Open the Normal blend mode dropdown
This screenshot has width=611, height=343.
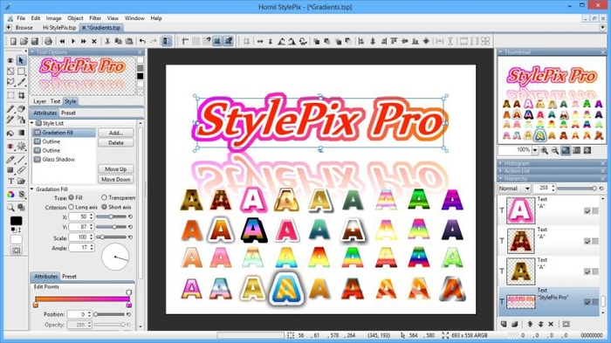(x=514, y=189)
